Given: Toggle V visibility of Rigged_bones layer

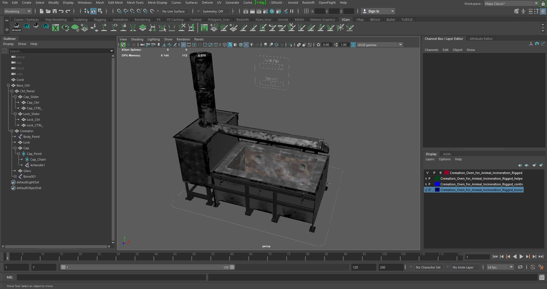Looking at the screenshot, I should (426, 190).
